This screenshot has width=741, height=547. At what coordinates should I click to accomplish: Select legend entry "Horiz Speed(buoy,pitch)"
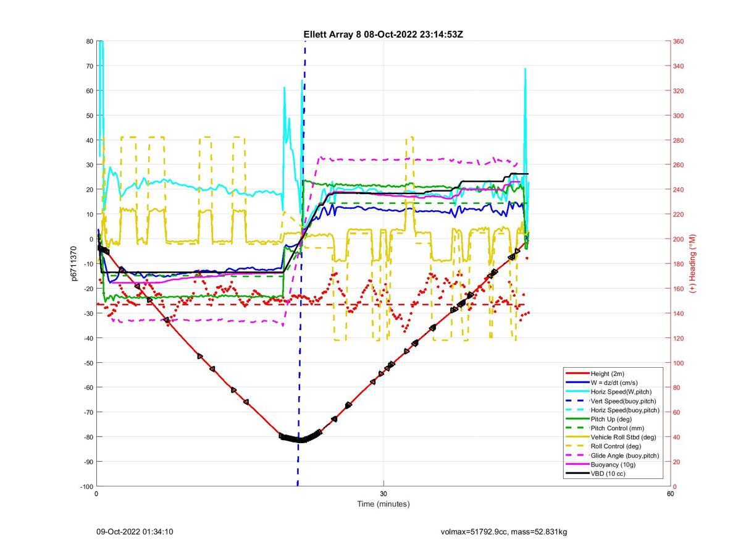tap(625, 410)
